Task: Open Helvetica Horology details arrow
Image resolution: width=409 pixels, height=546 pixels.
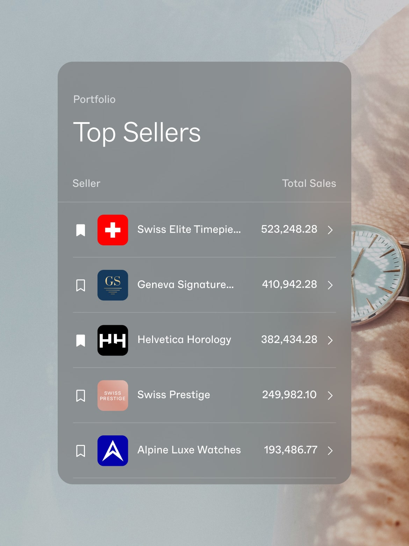Action: pos(330,340)
